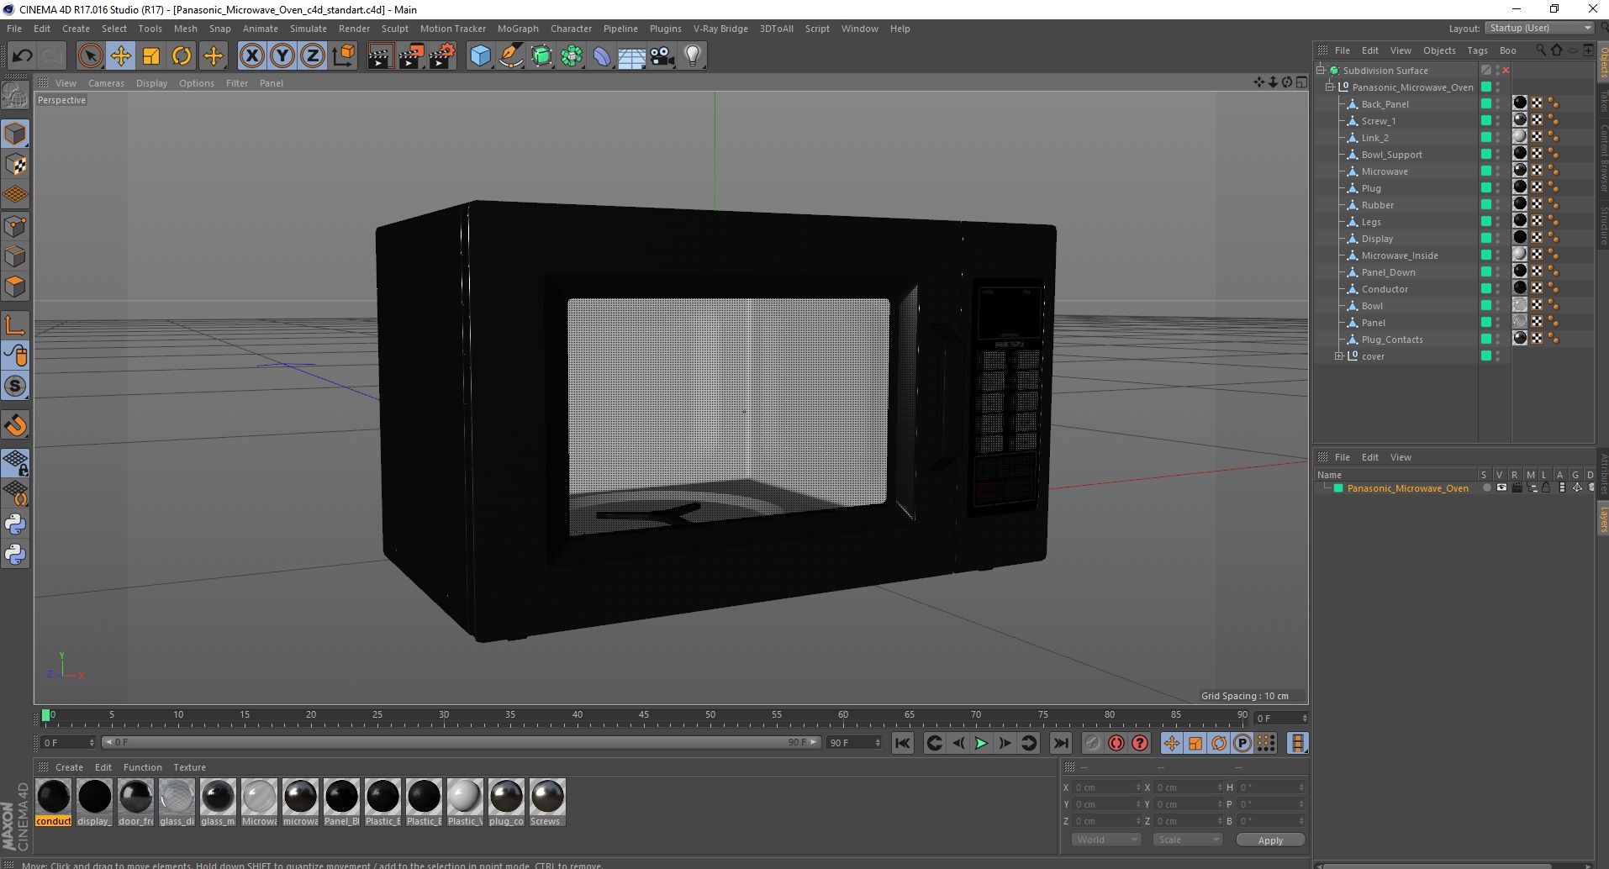Select glass_di material swatch

coord(177,803)
